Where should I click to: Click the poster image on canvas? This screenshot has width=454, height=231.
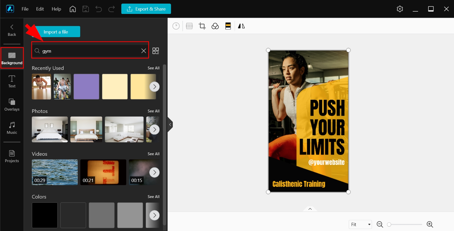[x=308, y=121]
